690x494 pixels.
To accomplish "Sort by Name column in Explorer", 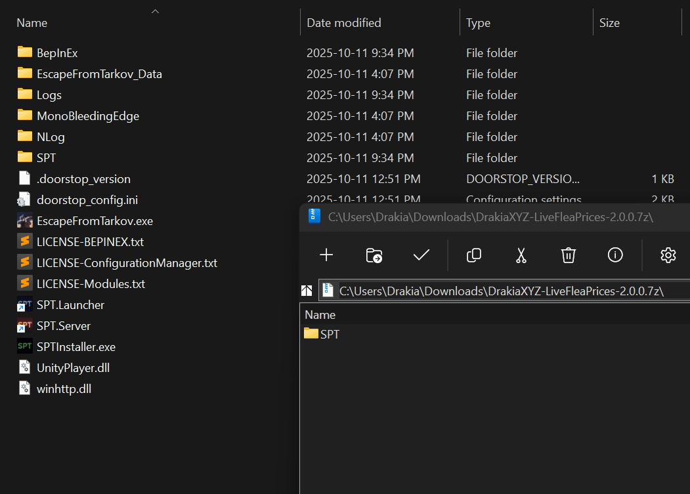I will pos(32,23).
